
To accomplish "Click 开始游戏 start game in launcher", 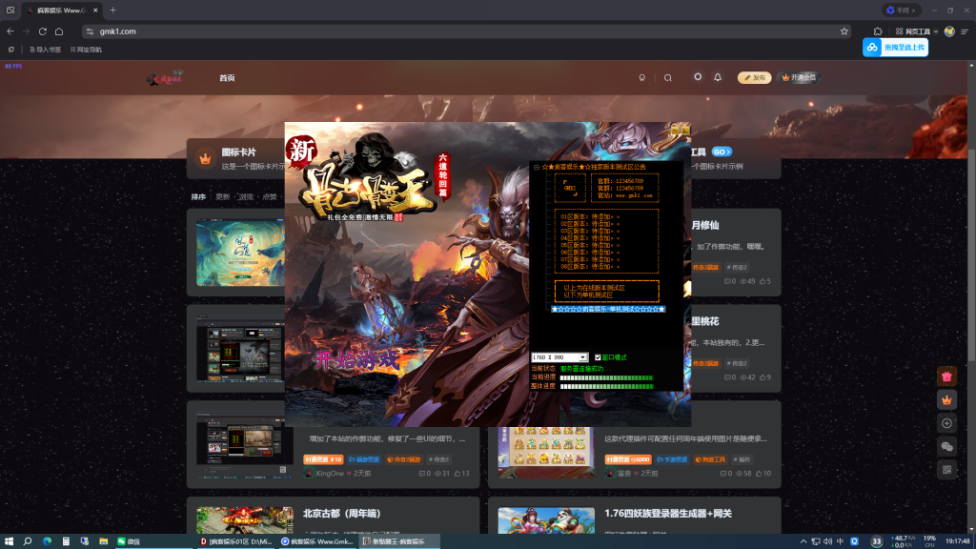I will [x=354, y=361].
